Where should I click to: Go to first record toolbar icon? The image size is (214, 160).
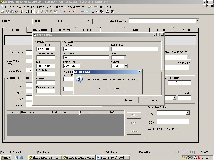(x=64, y=12)
